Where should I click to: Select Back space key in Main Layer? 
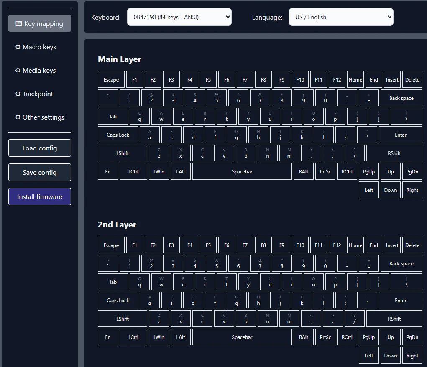pos(401,98)
